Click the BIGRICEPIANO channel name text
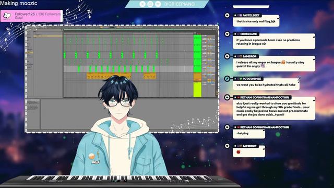334x188 pixels. pos(180,4)
